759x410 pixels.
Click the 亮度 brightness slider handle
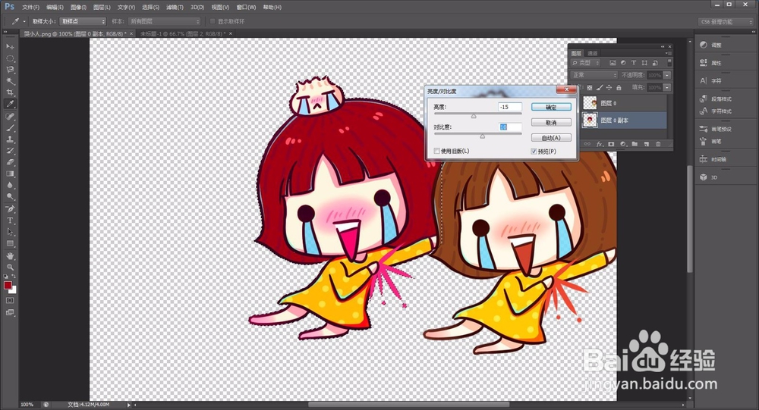click(474, 116)
